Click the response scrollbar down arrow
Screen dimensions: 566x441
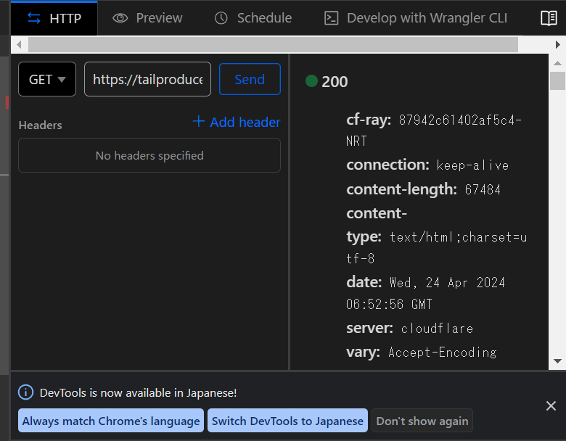pos(557,360)
